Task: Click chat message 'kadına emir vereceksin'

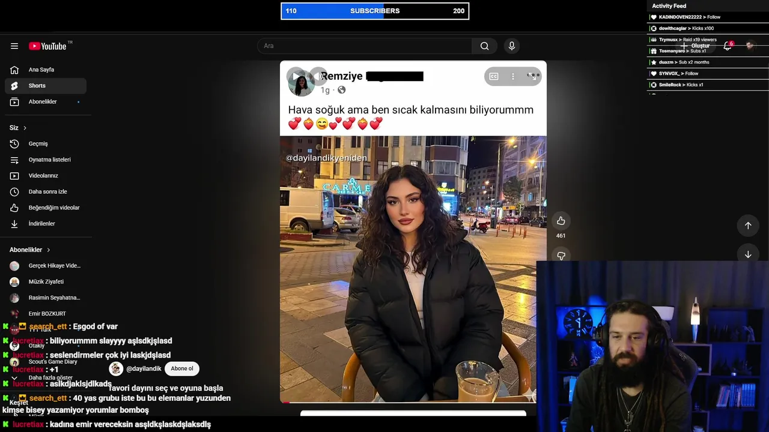Action: point(130,424)
